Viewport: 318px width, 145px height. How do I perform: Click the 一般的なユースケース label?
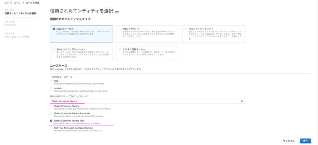[x=61, y=77]
